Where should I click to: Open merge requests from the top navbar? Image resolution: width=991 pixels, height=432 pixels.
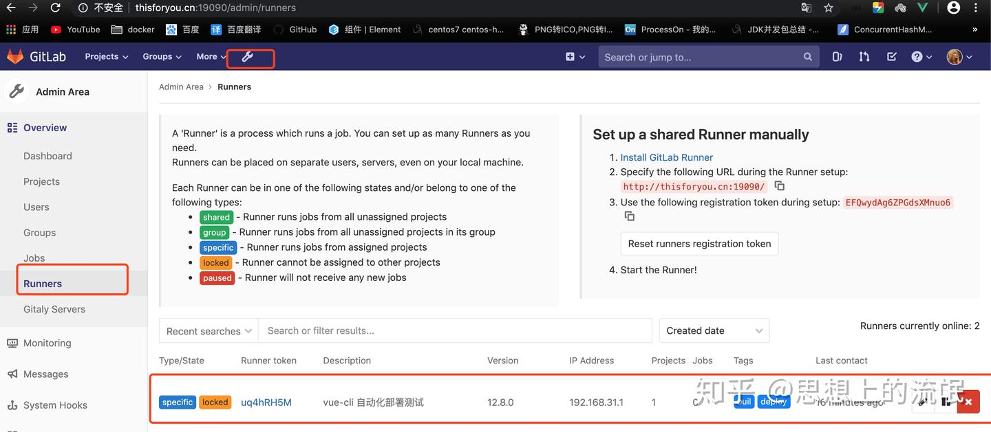click(864, 56)
